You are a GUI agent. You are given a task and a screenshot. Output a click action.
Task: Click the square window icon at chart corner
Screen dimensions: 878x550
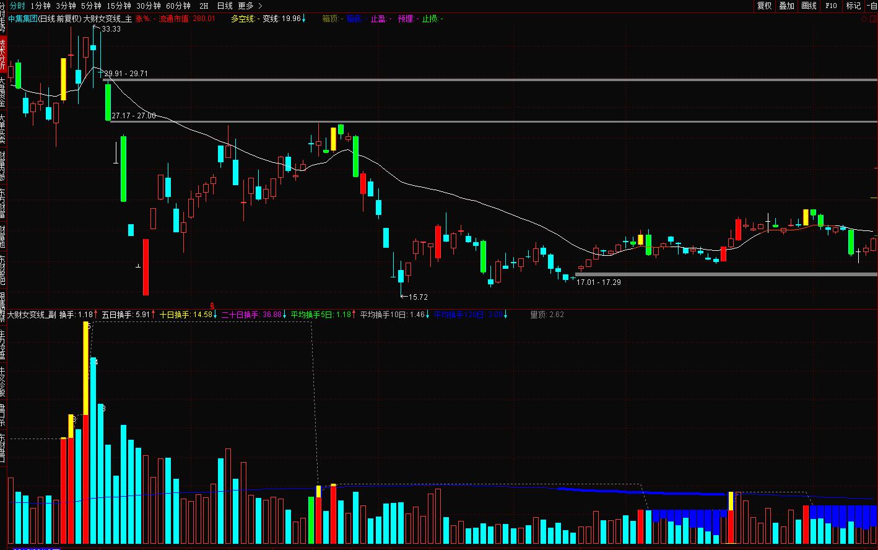pyautogui.click(x=874, y=19)
